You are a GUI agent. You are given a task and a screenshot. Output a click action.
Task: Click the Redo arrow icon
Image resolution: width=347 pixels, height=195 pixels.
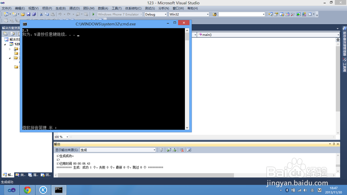(69, 14)
